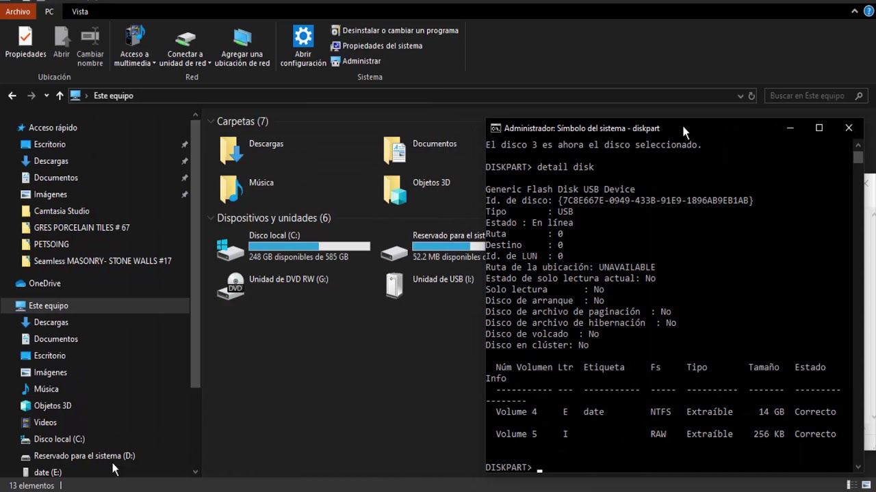The image size is (876, 492).
Task: Open the Música folder icon
Action: 231,189
